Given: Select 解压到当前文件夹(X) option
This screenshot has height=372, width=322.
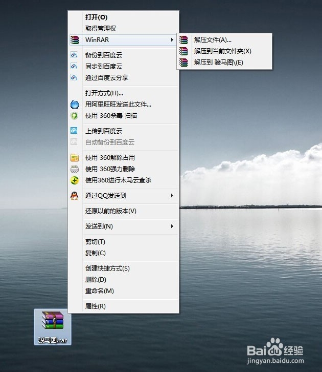Looking at the screenshot, I should [224, 51].
